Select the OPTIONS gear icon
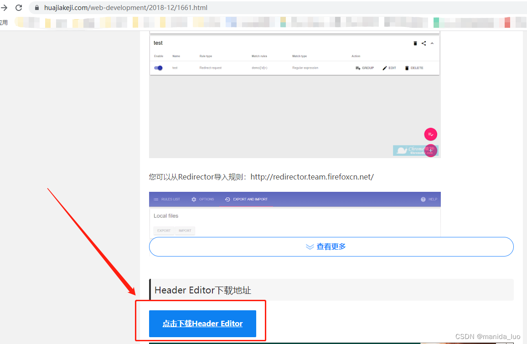 (194, 199)
